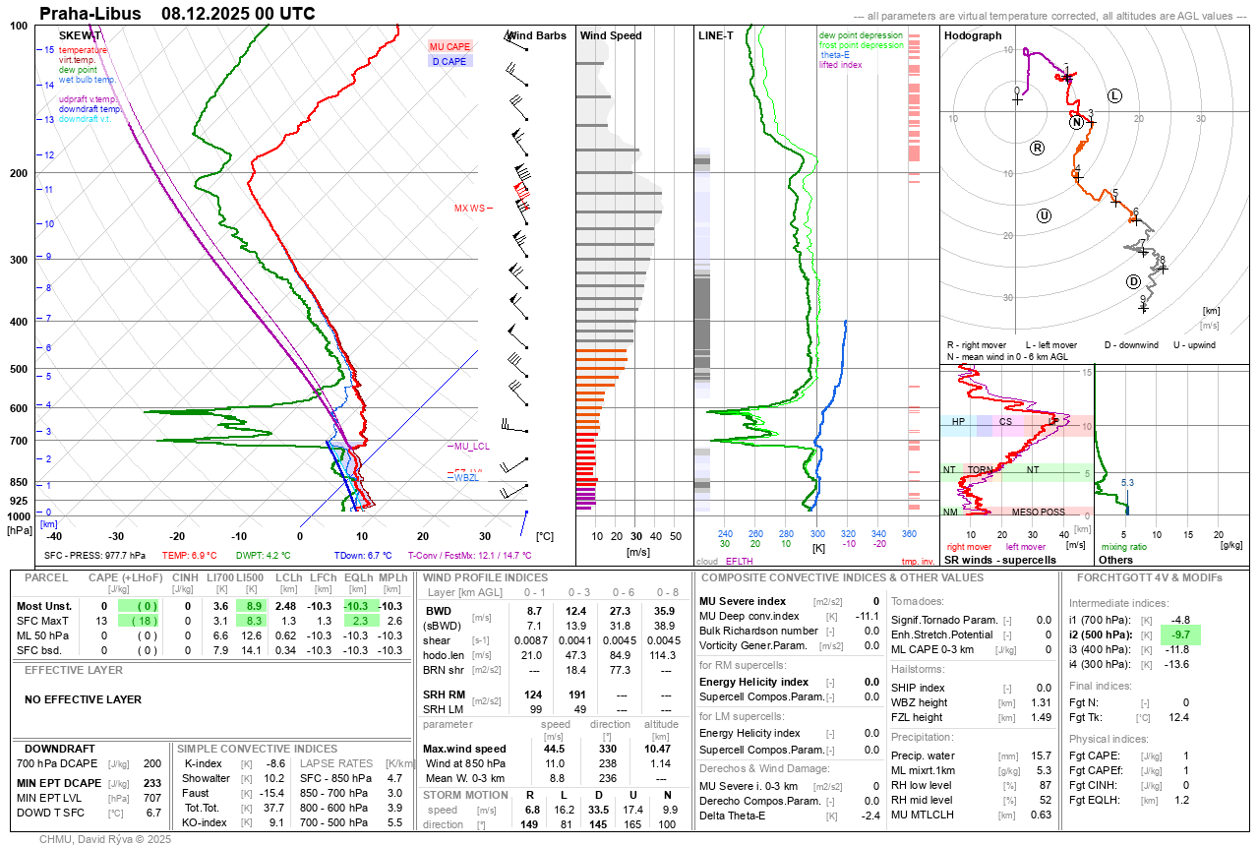Click the green-highlighted i2 (500 hPa) value
The image size is (1259, 846).
[1180, 635]
